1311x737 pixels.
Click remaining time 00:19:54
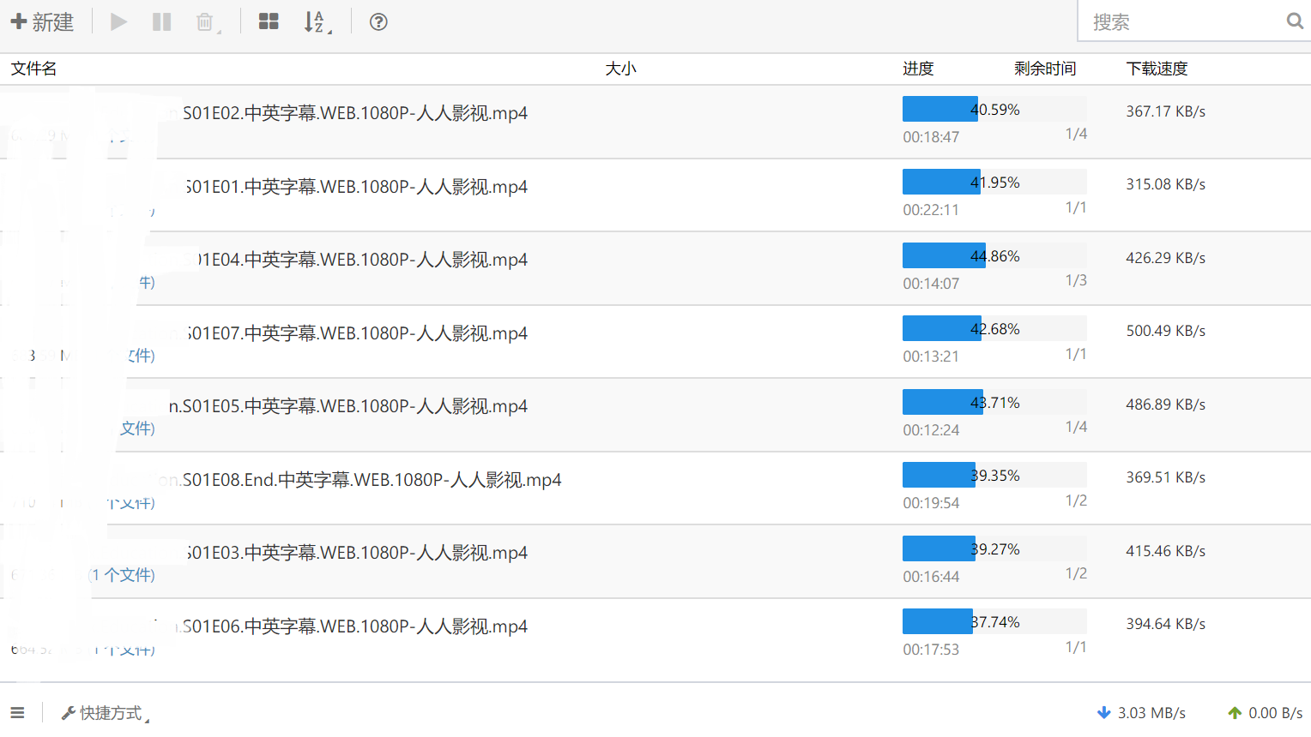(931, 503)
